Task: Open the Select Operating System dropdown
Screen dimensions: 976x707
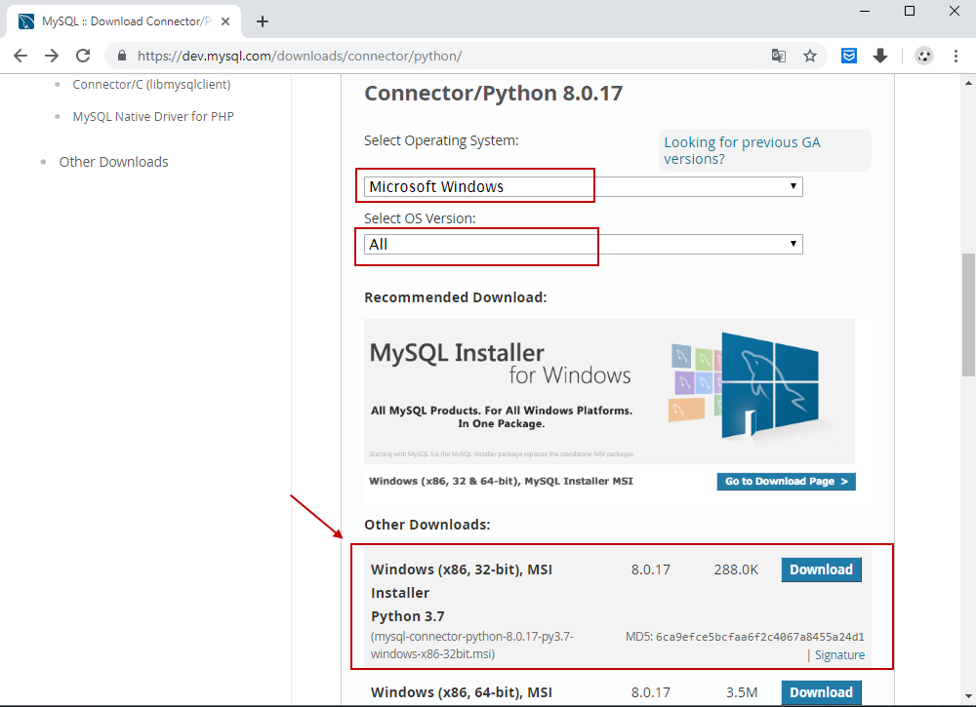Action: [584, 186]
